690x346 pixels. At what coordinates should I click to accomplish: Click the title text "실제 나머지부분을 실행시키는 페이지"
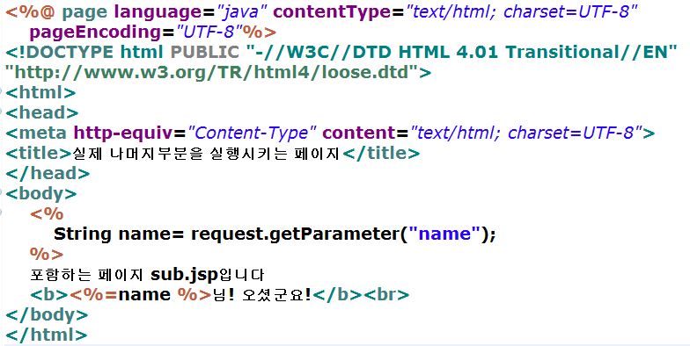[206, 153]
